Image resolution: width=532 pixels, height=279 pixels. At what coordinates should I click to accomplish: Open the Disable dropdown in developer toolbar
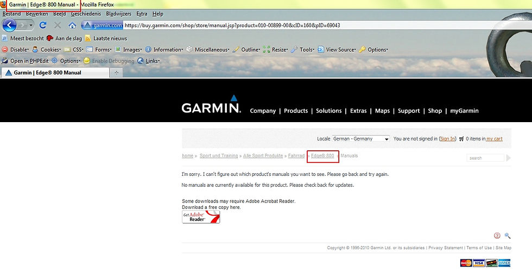[15, 49]
